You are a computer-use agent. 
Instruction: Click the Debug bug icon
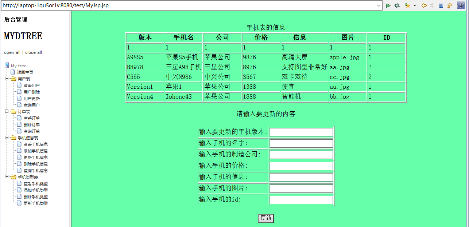(x=397, y=5)
